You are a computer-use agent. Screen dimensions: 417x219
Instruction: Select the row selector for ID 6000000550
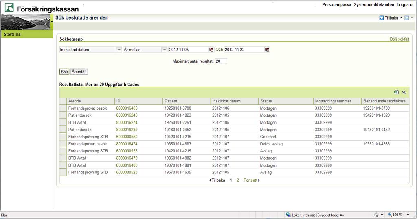point(63,137)
